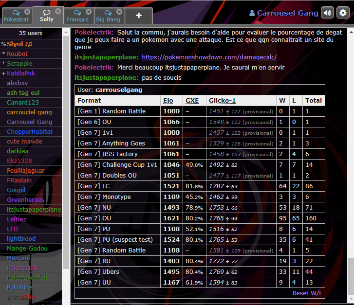354x305 pixels.
Task: Open the sound volume options
Action: 327,13
